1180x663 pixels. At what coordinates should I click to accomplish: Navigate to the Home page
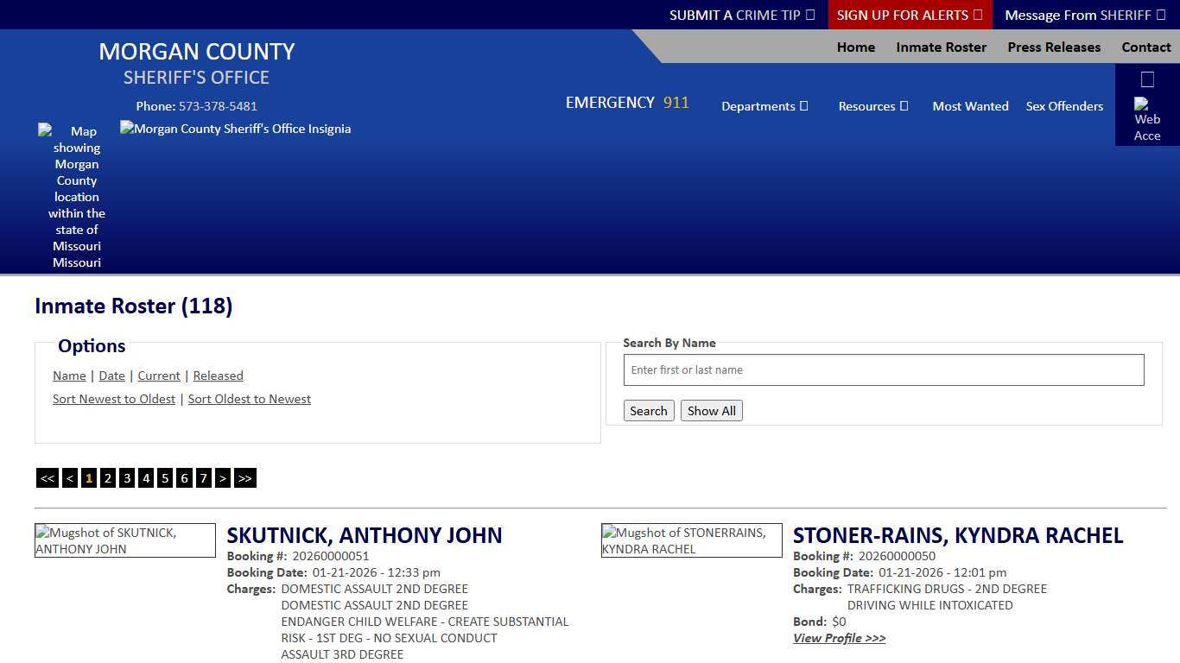point(855,47)
